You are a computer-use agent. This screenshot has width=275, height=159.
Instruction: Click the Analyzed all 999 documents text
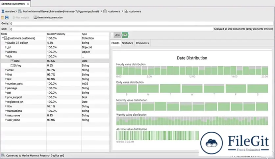point(243,29)
